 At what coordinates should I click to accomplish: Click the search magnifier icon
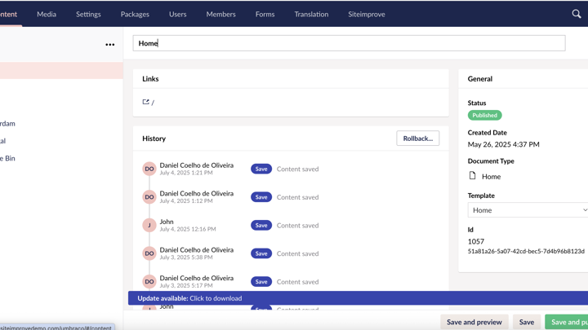[576, 14]
